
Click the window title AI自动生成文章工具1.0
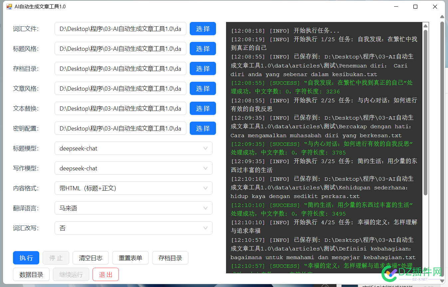[x=40, y=7]
